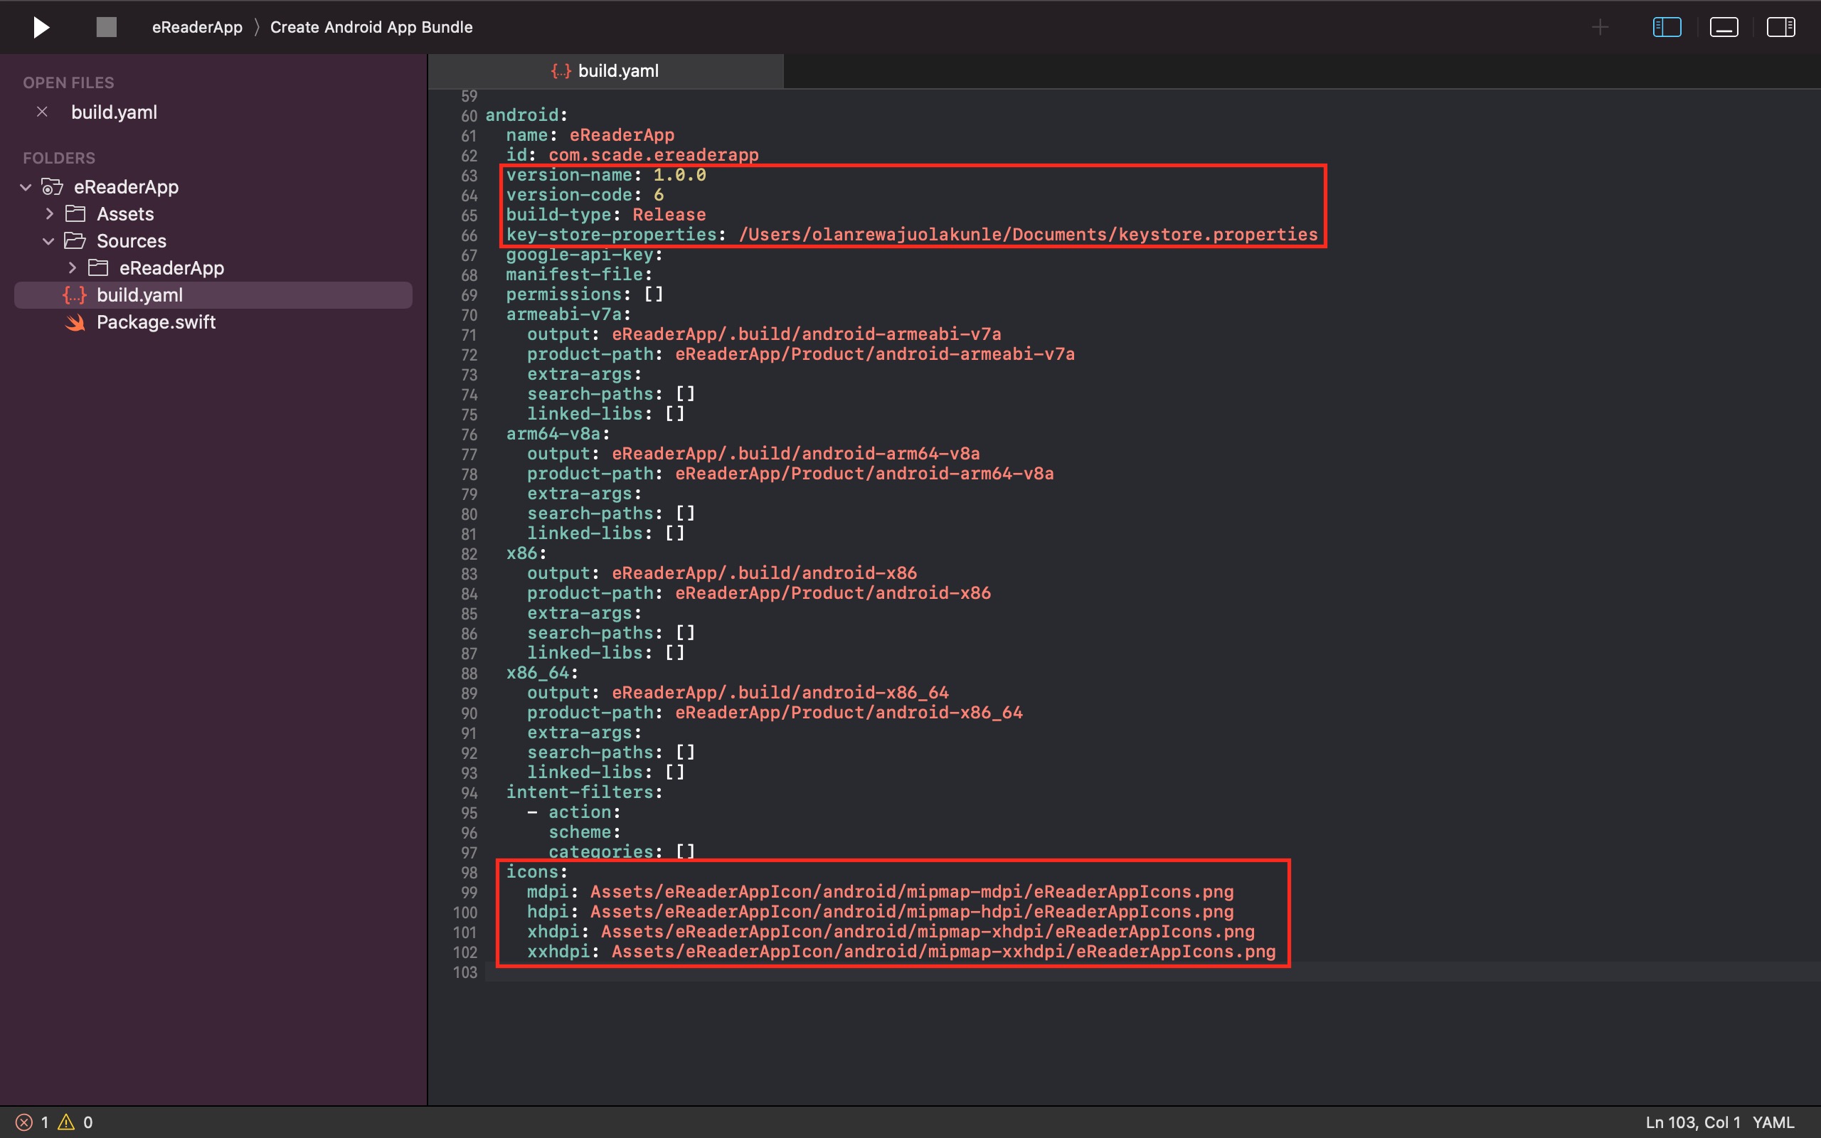This screenshot has width=1821, height=1138.
Task: Collapse the eReaderApp root folder
Action: point(26,186)
